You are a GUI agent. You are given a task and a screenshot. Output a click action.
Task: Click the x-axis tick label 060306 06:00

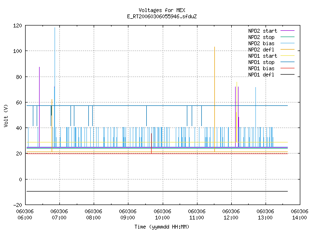pyautogui.click(x=25, y=215)
